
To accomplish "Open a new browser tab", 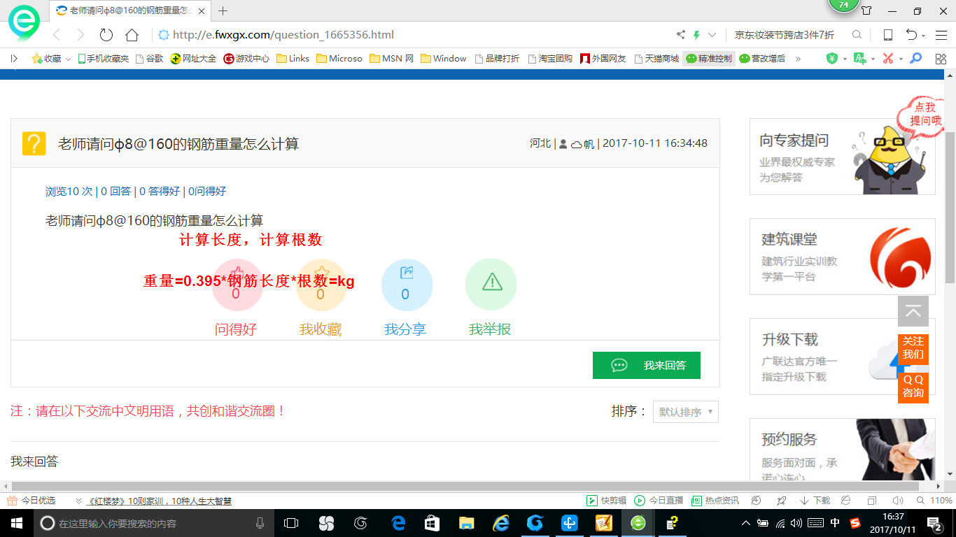I will [223, 10].
